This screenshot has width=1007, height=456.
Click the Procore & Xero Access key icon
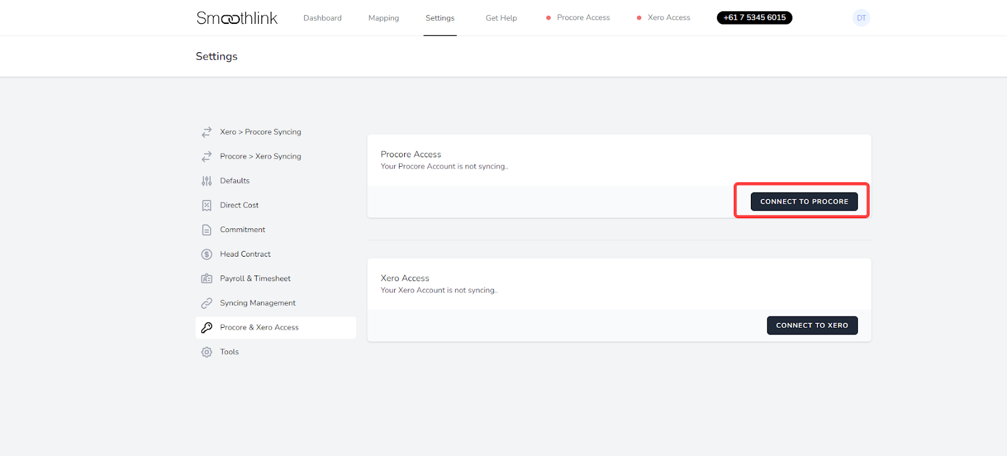(x=206, y=328)
